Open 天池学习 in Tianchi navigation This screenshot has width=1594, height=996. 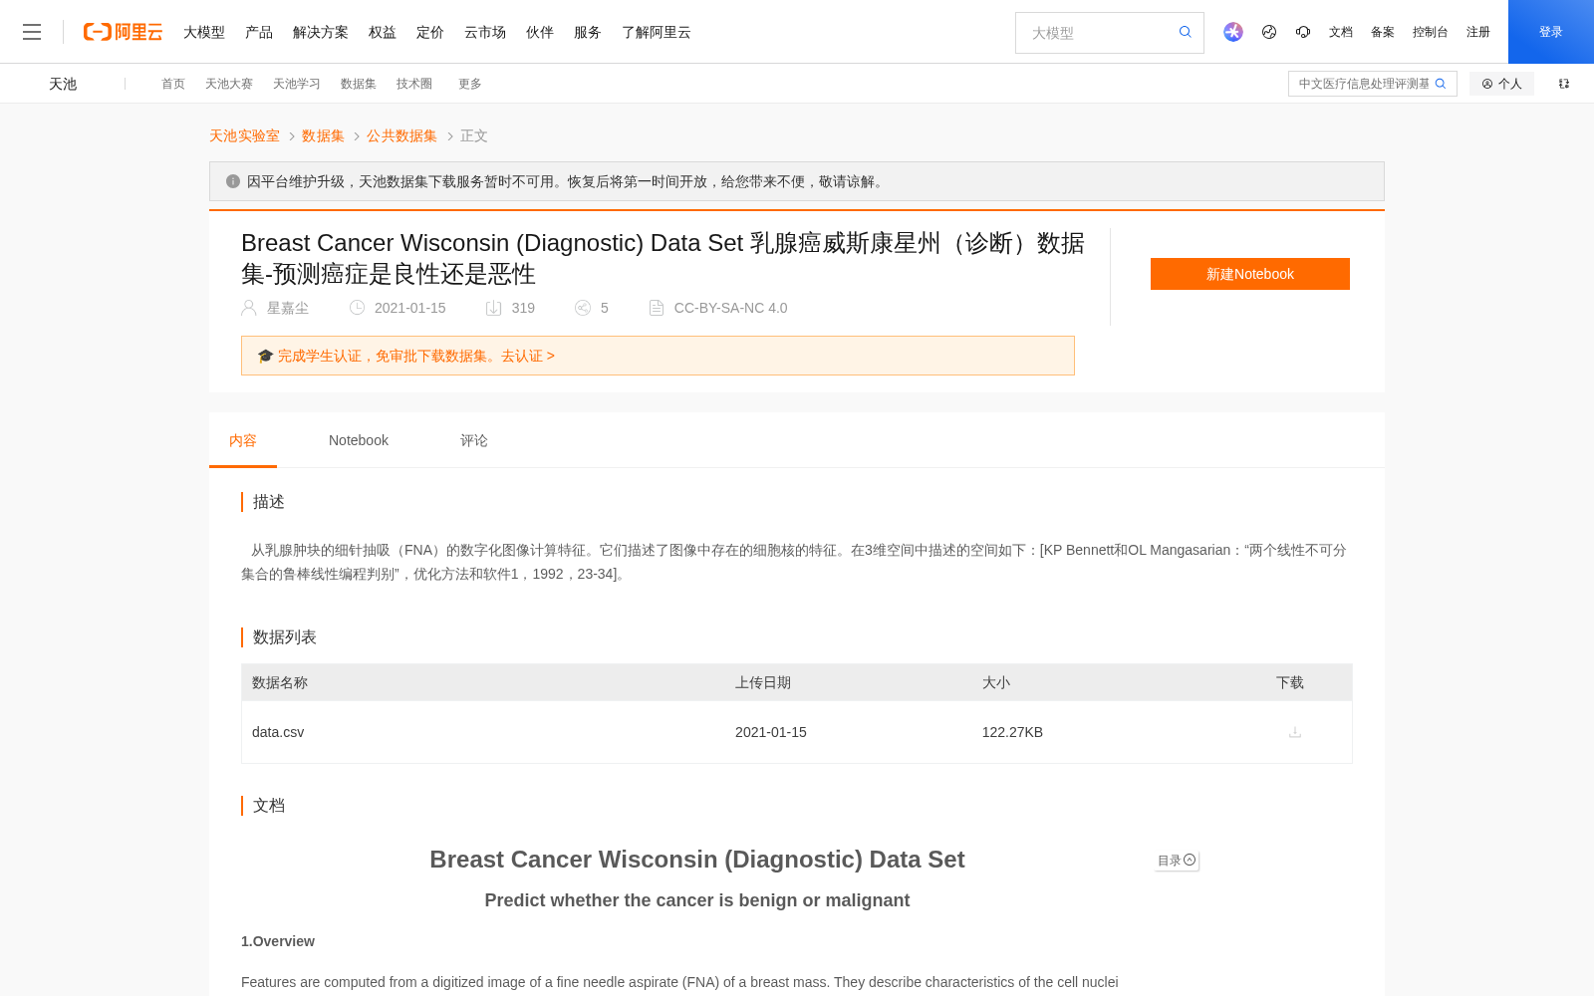click(x=297, y=84)
